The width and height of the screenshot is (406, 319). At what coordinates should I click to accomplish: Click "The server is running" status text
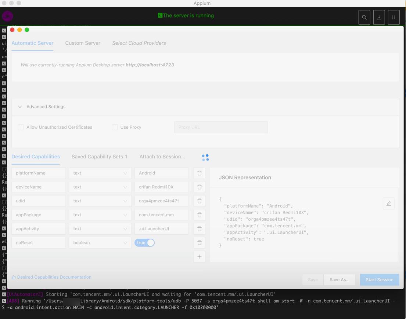[188, 16]
